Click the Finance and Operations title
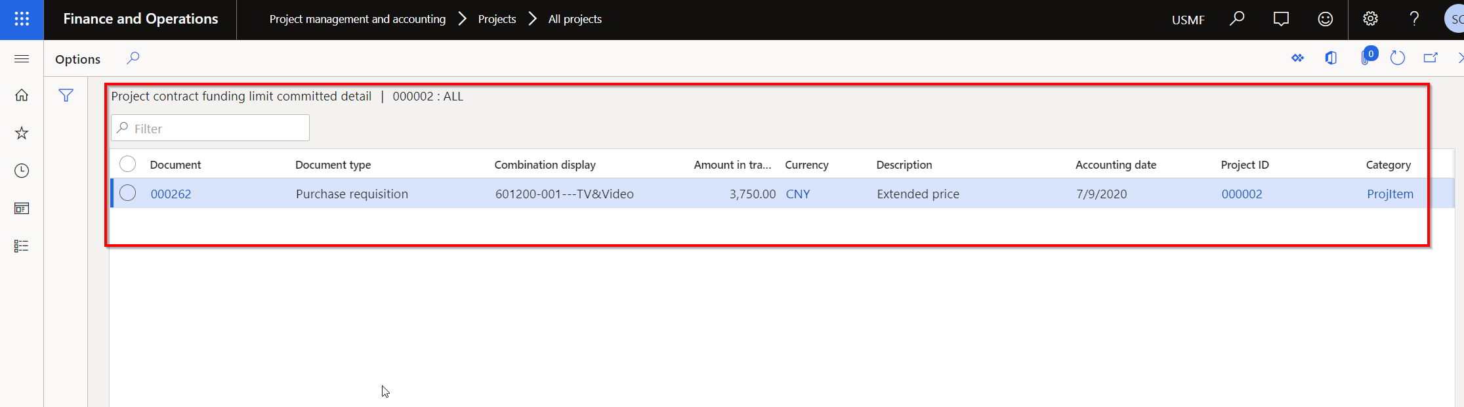Image resolution: width=1464 pixels, height=407 pixels. 140,19
